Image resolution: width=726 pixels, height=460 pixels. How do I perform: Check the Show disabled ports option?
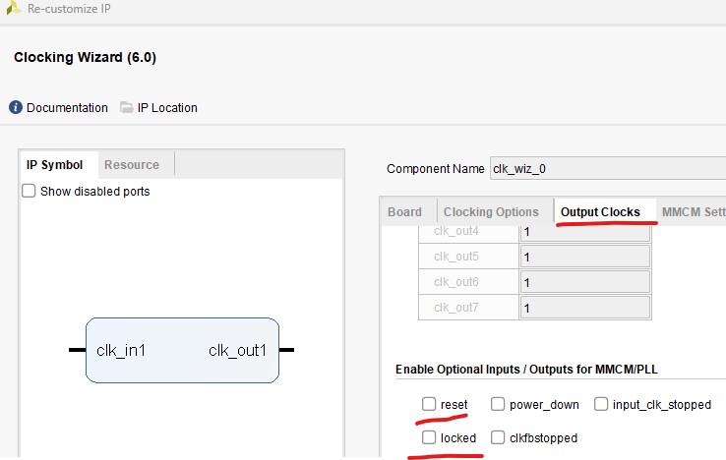click(x=30, y=191)
